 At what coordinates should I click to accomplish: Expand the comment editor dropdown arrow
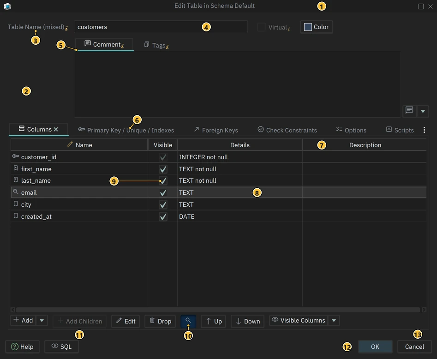click(423, 111)
